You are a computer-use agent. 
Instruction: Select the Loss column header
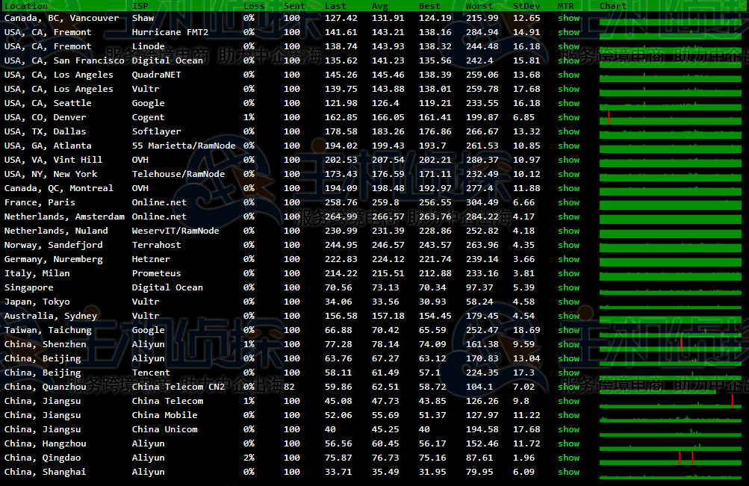(x=254, y=6)
